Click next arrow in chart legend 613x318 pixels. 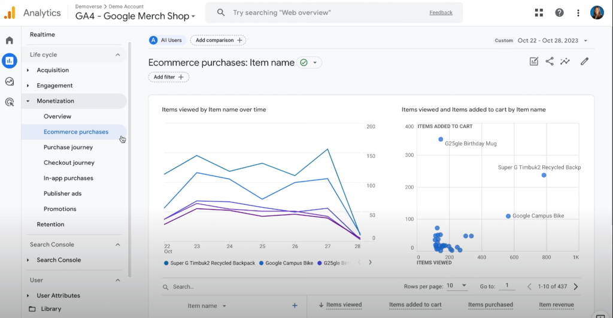pos(370,262)
